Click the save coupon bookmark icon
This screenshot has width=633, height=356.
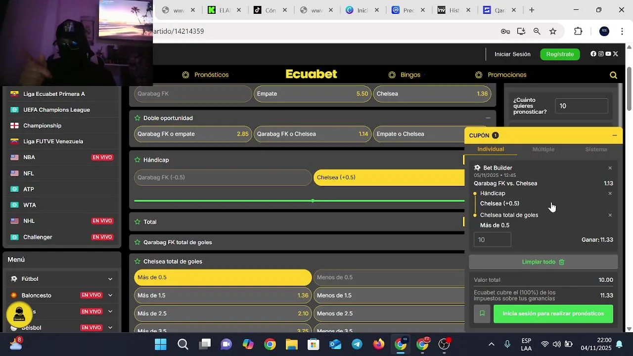pos(482,313)
